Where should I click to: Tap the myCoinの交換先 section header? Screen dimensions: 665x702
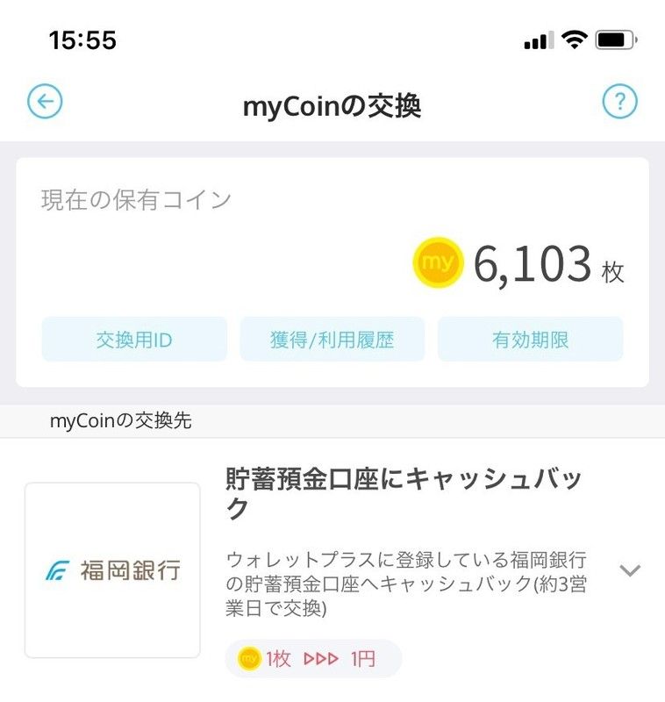(121, 421)
